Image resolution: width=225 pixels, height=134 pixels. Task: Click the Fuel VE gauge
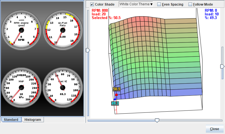click(x=63, y=87)
